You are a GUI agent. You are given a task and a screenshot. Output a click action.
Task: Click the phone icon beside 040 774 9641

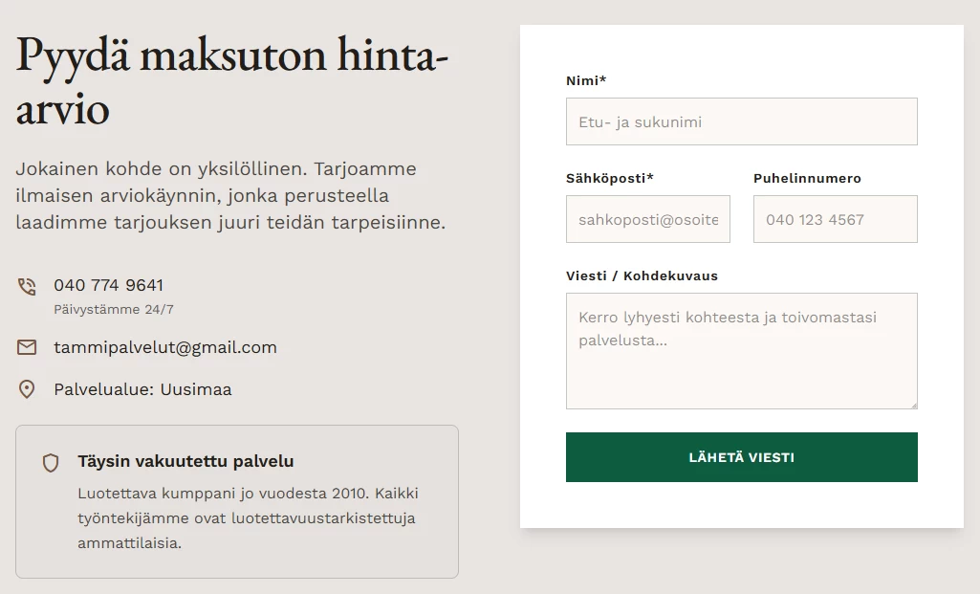coord(26,286)
